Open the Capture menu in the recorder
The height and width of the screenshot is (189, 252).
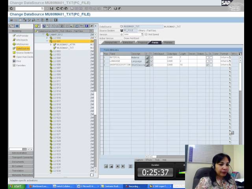coord(139,160)
